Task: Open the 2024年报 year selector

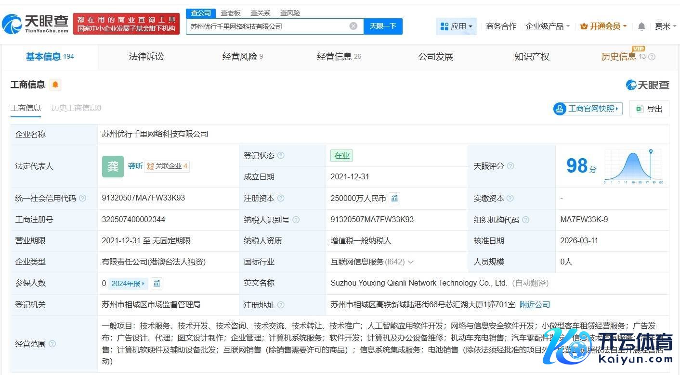Action: 128,283
